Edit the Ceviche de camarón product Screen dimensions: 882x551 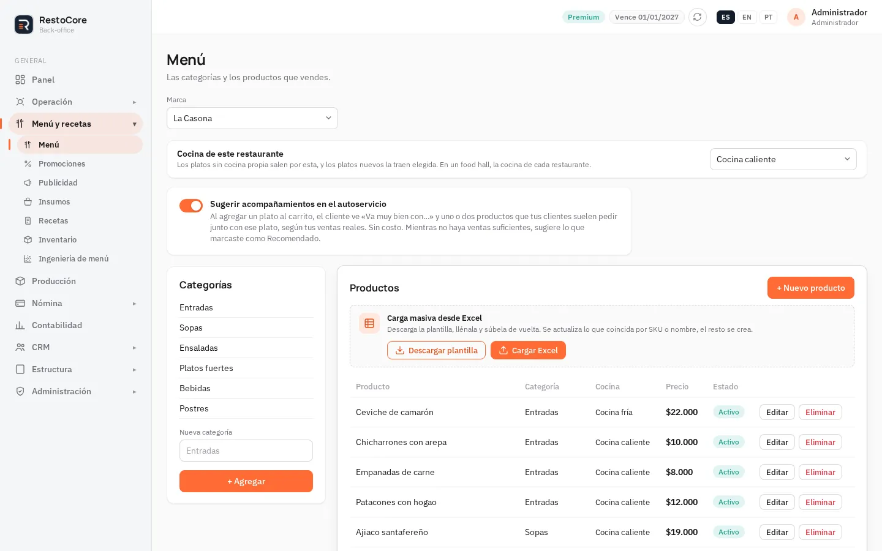point(777,412)
